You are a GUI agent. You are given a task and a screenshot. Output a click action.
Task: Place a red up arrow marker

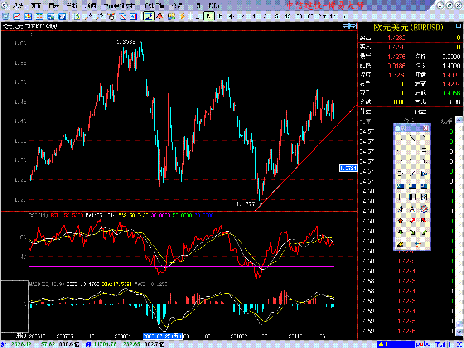pos(400,221)
